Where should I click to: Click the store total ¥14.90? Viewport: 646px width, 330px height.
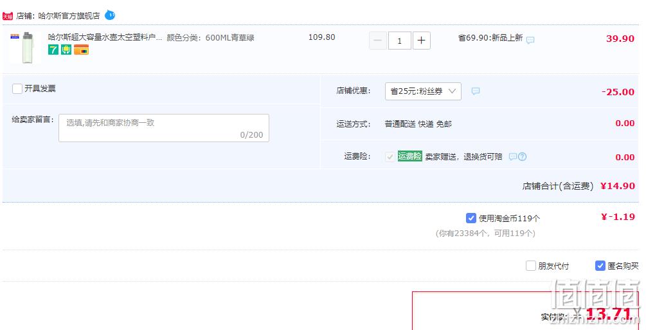pyautogui.click(x=618, y=186)
